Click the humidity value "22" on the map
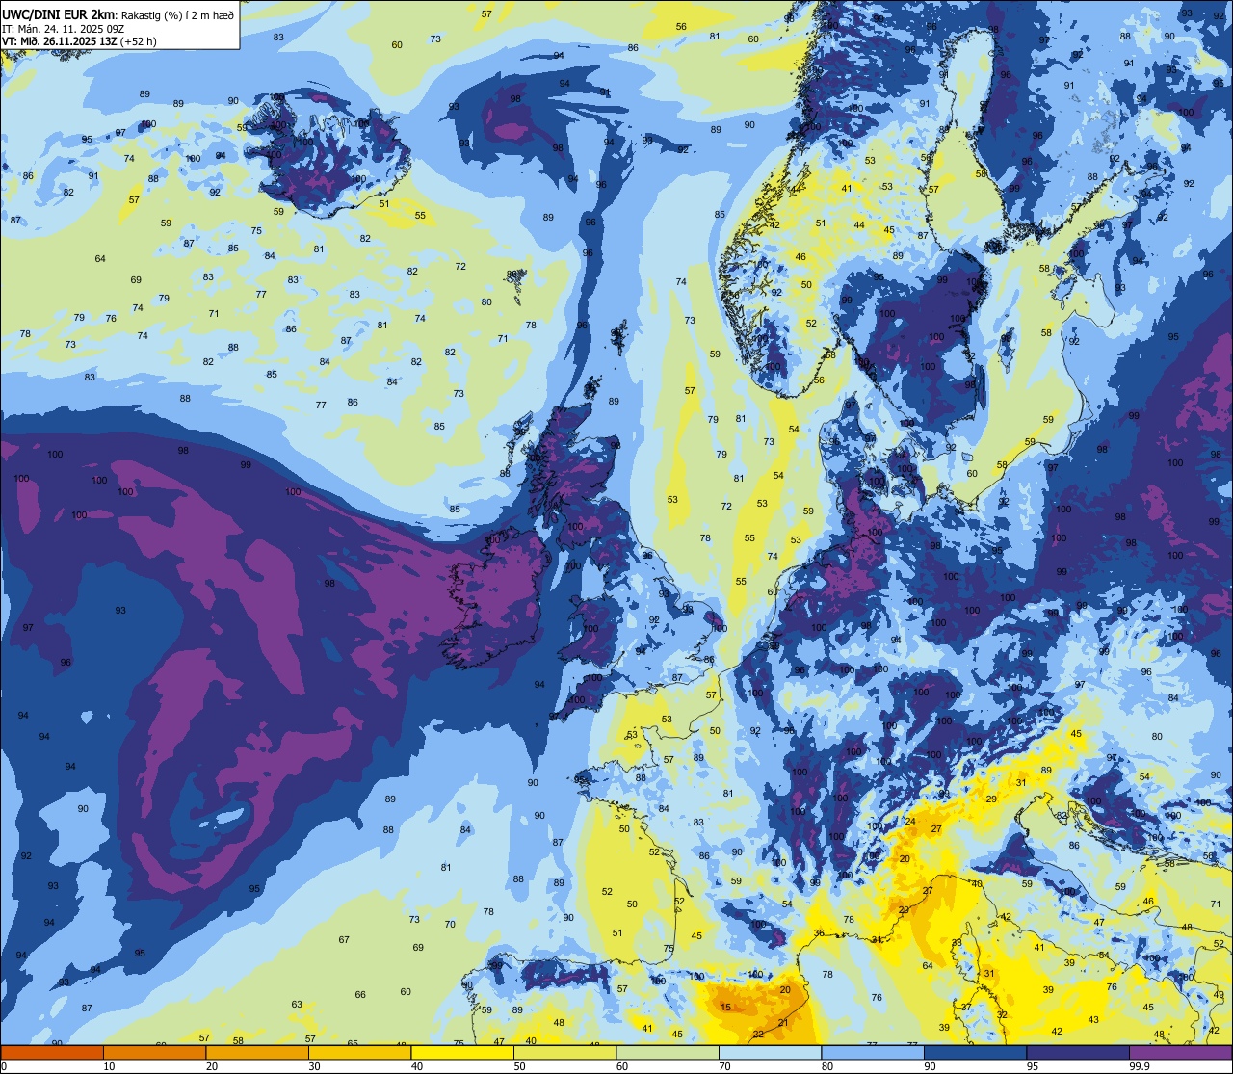This screenshot has width=1233, height=1074. point(759,1034)
